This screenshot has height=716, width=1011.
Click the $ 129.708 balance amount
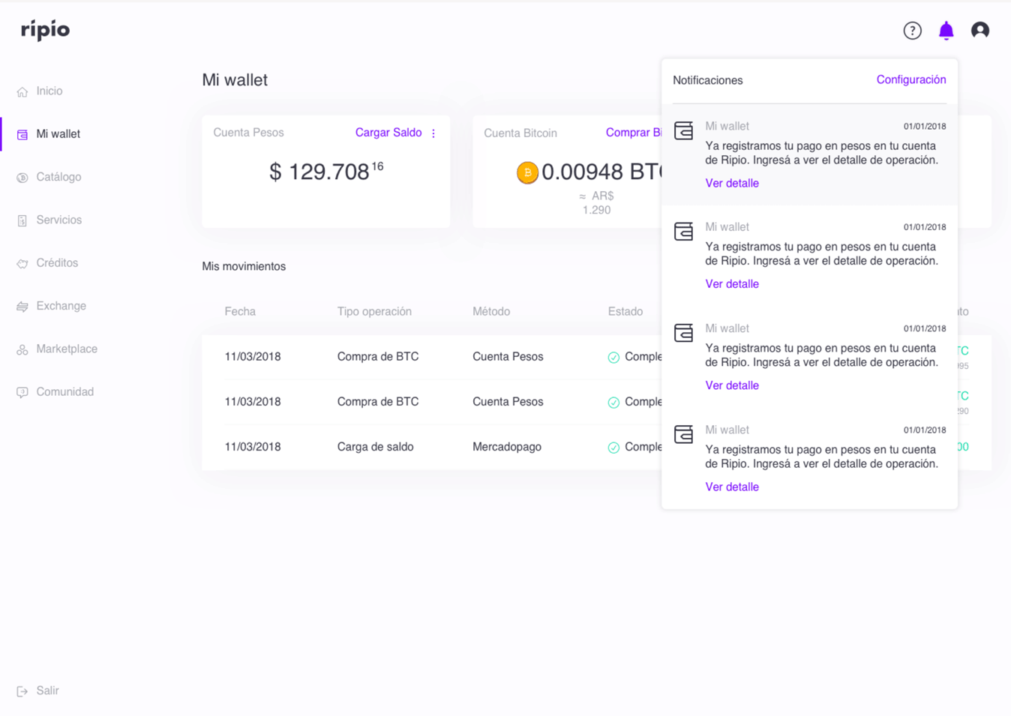326,172
